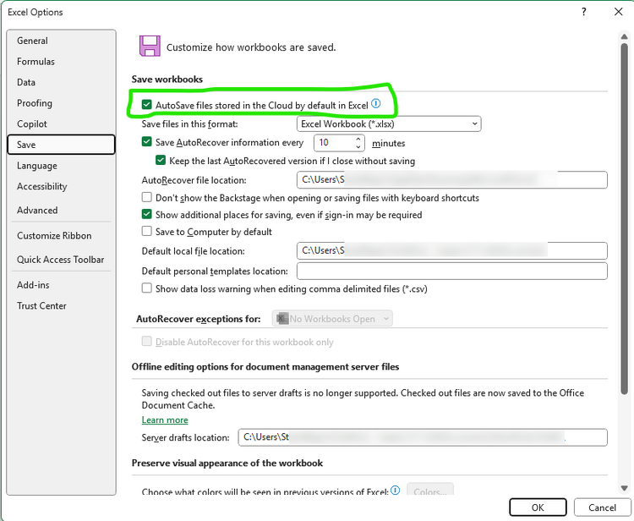Click the scrollbar up arrow
634x521 pixels.
625,37
